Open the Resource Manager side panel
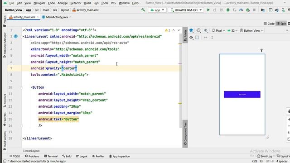 5,45
